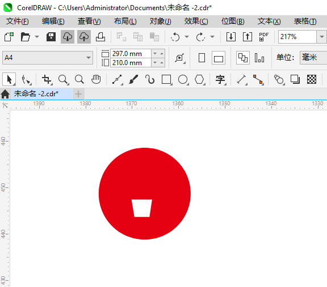327x287 pixels.
Task: Select the Connector tool
Action: [258, 79]
